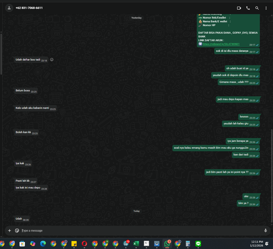Select message 'jadi mau depo kapan mas'
273x249 pixels.
pyautogui.click(x=238, y=100)
